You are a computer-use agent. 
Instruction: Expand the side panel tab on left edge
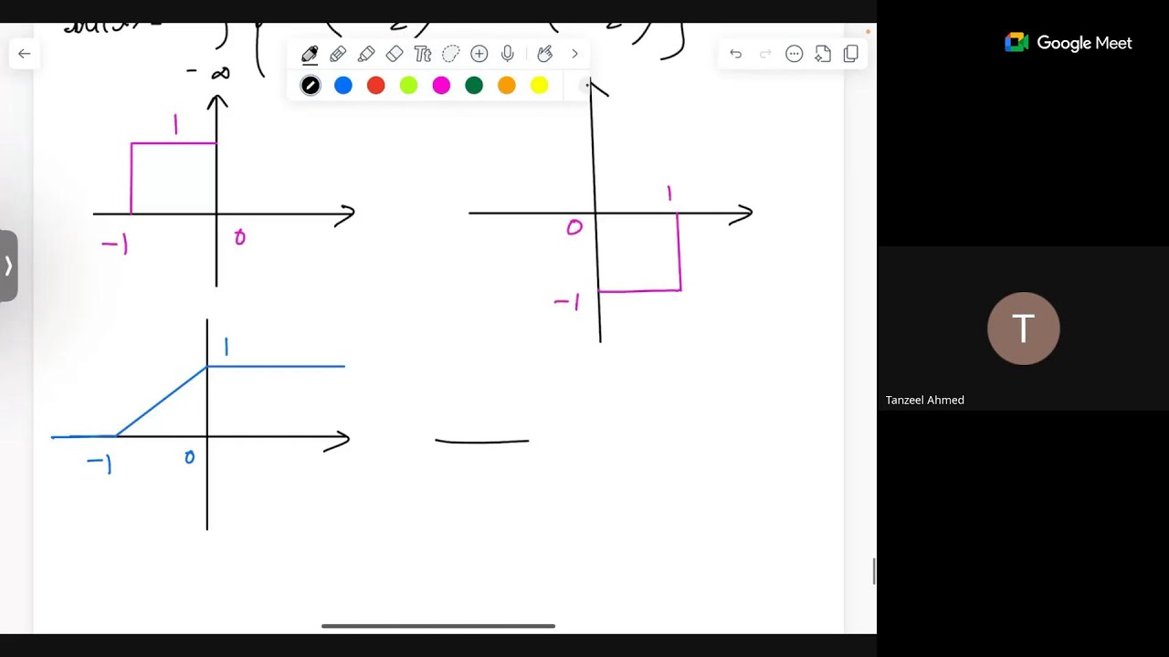tap(8, 266)
